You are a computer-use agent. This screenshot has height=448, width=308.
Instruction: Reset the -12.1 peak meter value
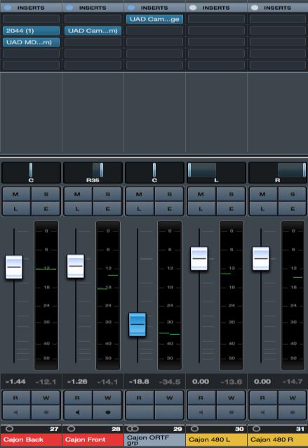click(46, 381)
